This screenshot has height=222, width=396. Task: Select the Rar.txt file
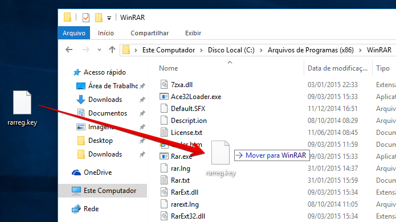180,180
